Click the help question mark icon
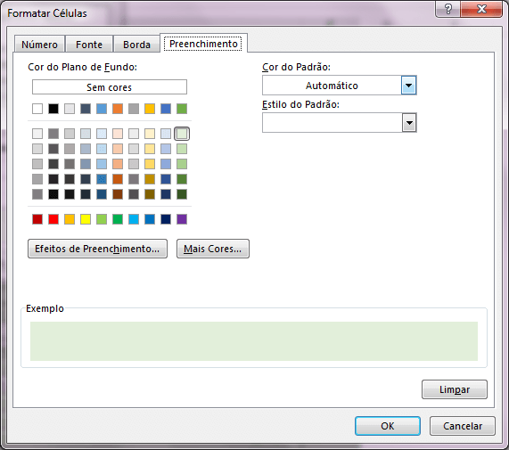Viewport: 509px width, 450px height. pyautogui.click(x=448, y=9)
